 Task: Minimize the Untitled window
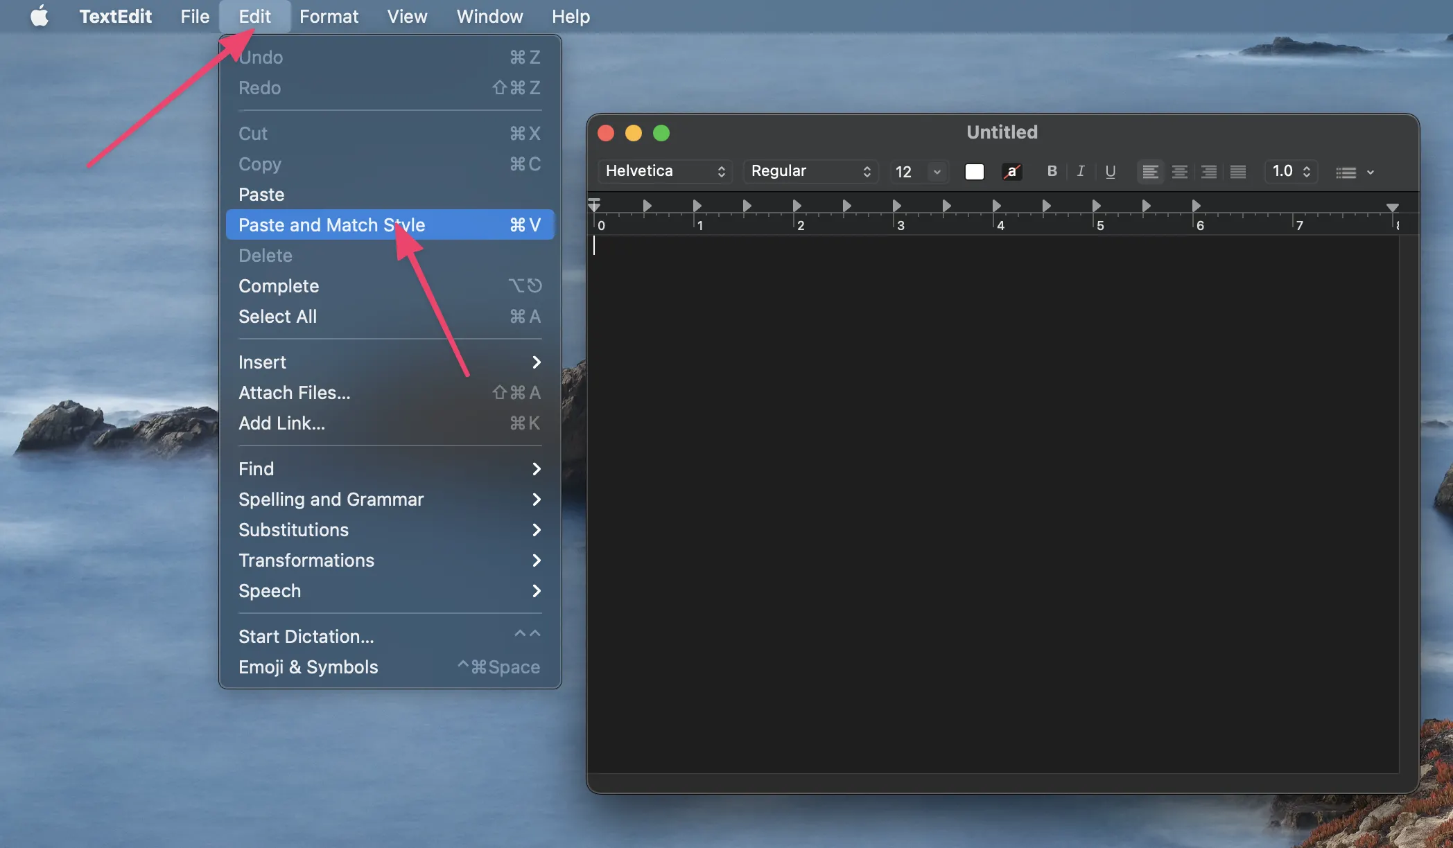pos(634,133)
